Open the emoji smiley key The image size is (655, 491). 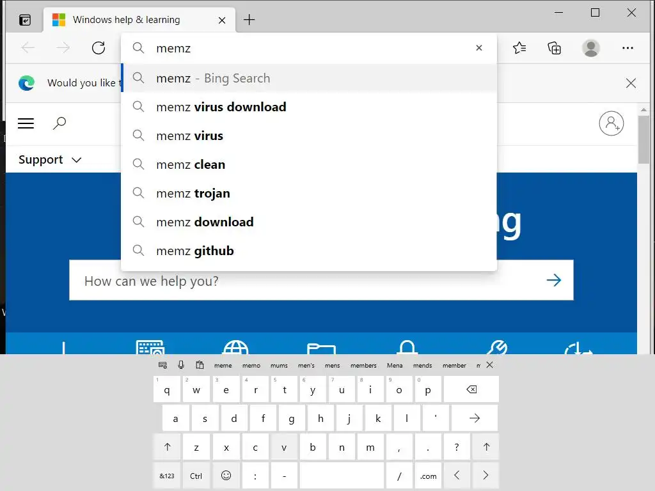pyautogui.click(x=226, y=476)
